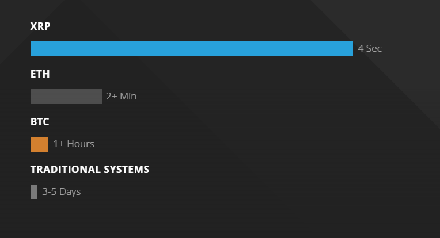Viewport: 440px width, 238px height.
Task: Click the settlement time beside the XRP bar
Action: click(370, 49)
